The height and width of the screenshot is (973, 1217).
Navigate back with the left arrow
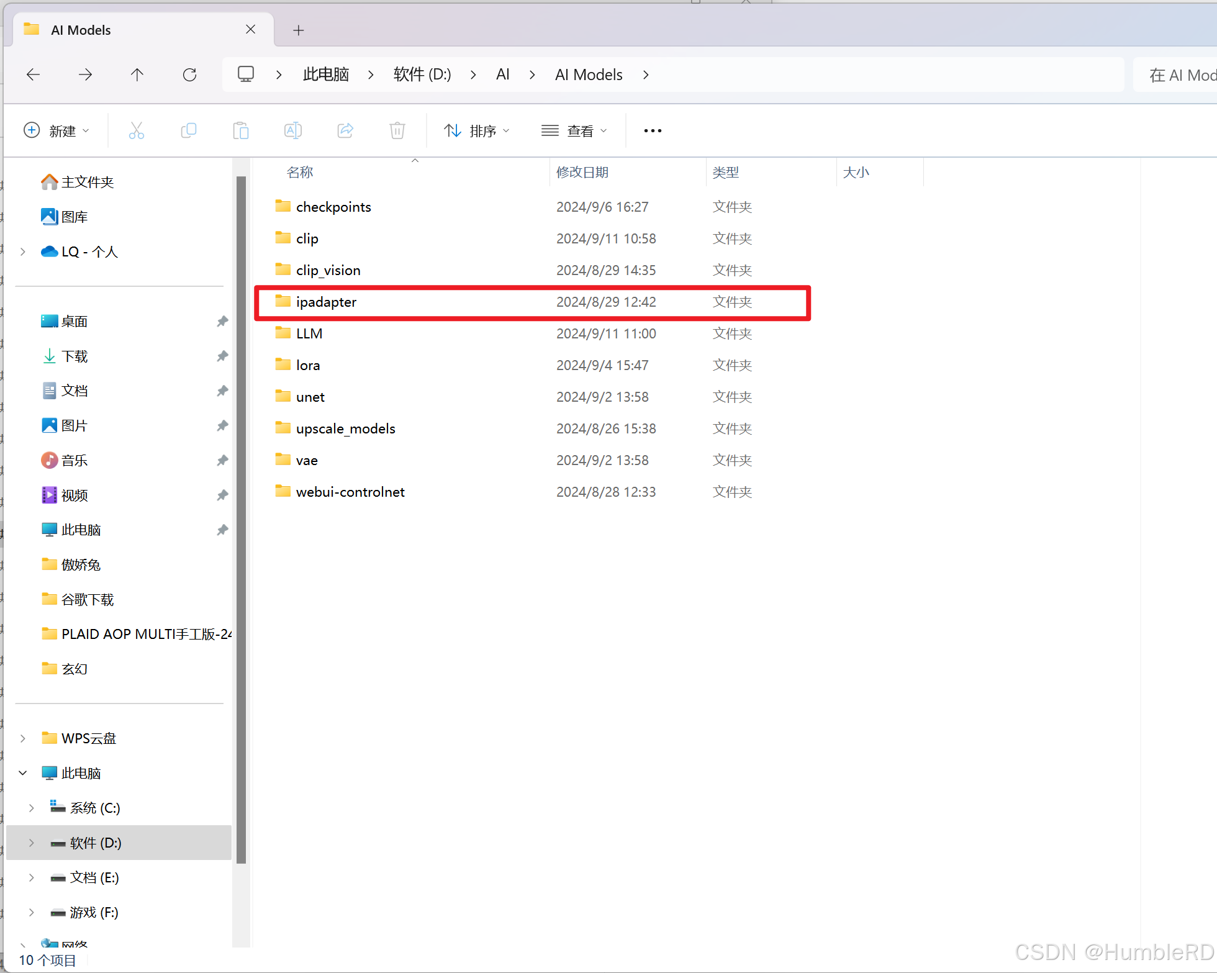click(34, 75)
